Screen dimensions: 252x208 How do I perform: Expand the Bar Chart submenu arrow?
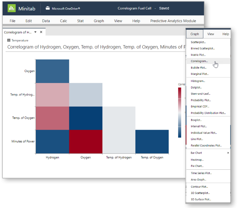(x=228, y=153)
